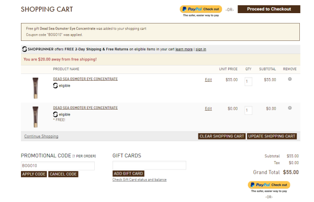Click the ShopRunner eligible icon on the first item
314x202 pixels.
55,86
